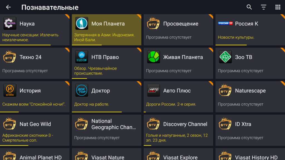Click the Наука program progress bar
The height and width of the screenshot is (160, 285).
point(25,45)
